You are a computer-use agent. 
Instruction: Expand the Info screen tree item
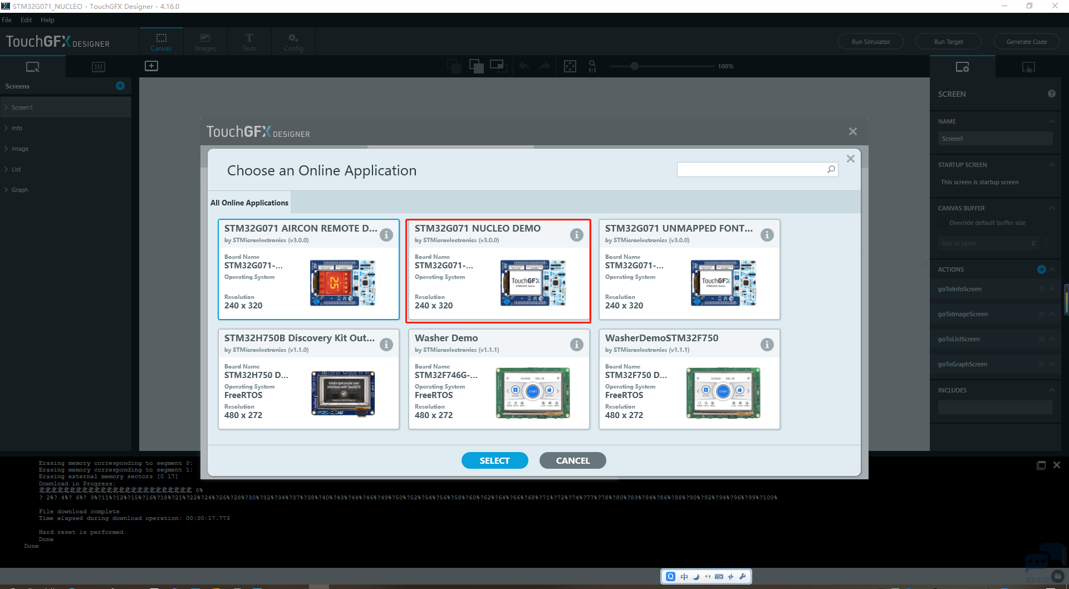coord(6,128)
